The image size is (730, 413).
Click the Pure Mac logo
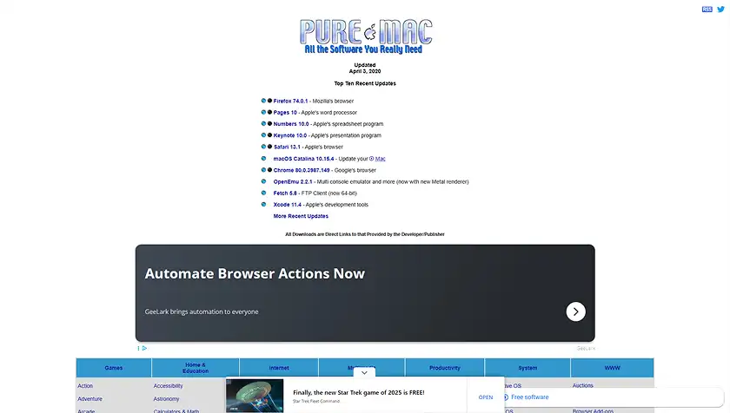364,36
